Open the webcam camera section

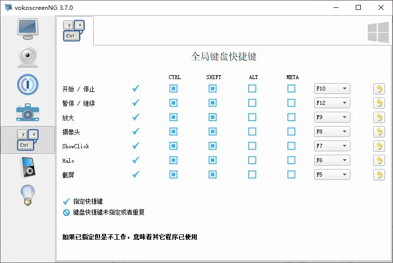tap(28, 57)
